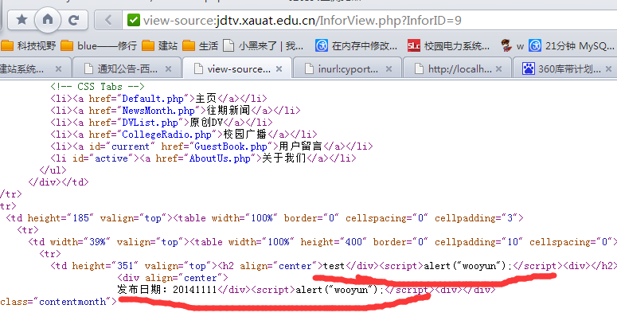
Task: Open the Default.php source link
Action: (x=153, y=99)
